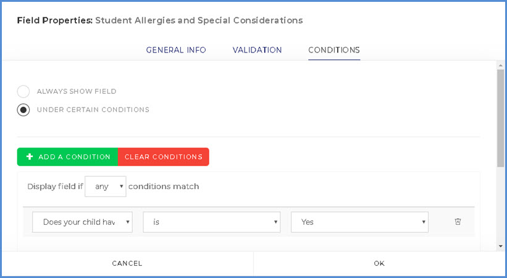The height and width of the screenshot is (278, 507).
Task: Click the red Clear Conditions button
Action: (164, 157)
